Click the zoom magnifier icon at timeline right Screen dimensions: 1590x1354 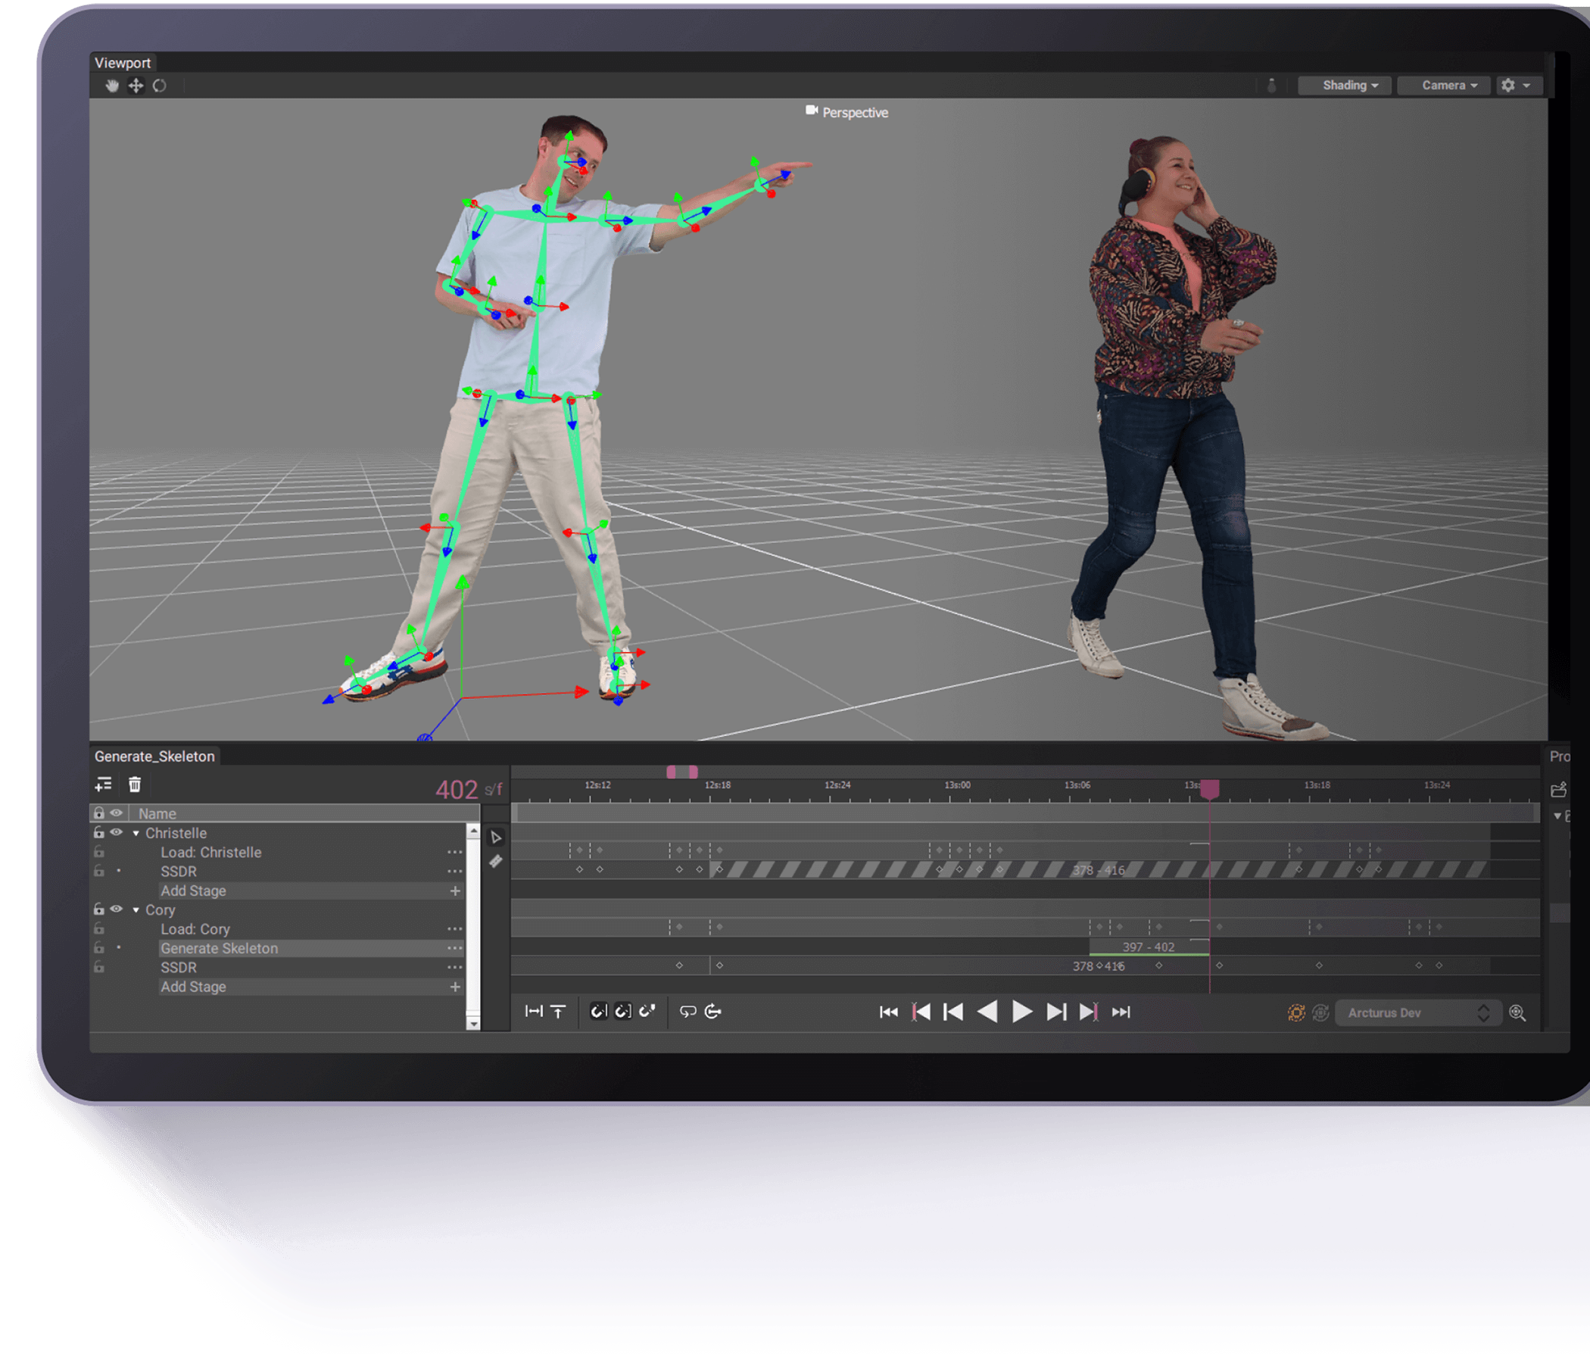(x=1517, y=1013)
